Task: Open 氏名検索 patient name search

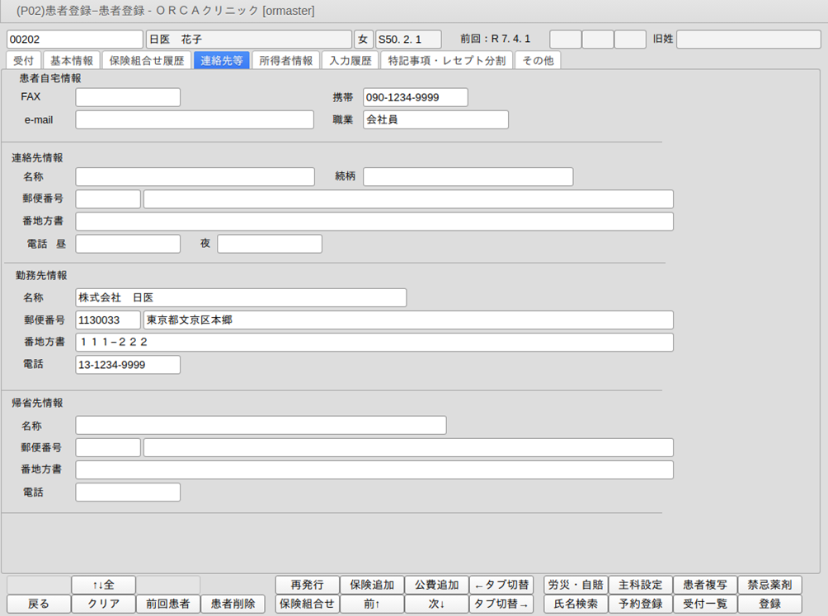Action: [575, 604]
